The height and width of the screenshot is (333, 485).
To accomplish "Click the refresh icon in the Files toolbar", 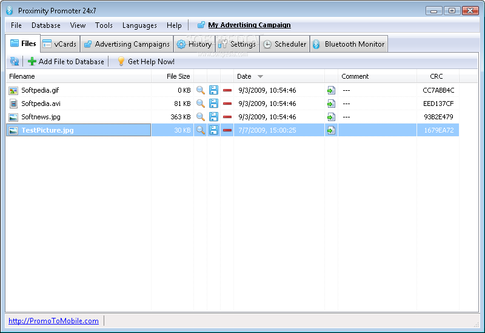I will click(14, 61).
